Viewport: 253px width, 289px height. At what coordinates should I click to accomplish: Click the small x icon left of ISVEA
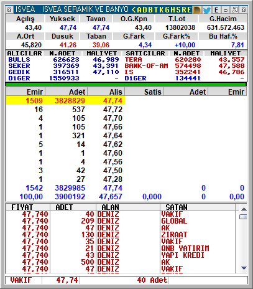coord(9,10)
